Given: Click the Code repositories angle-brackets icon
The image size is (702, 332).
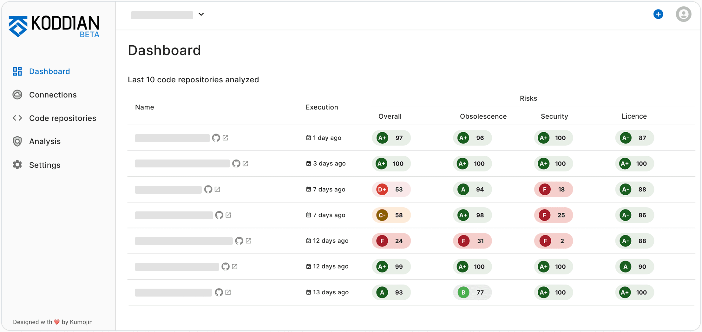Looking at the screenshot, I should 17,118.
